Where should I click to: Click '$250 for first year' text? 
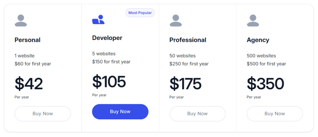click(x=189, y=64)
